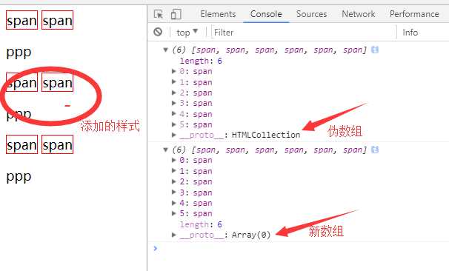Toggle the device toolbar icon
Screen dimensions: 449x271
pos(176,14)
